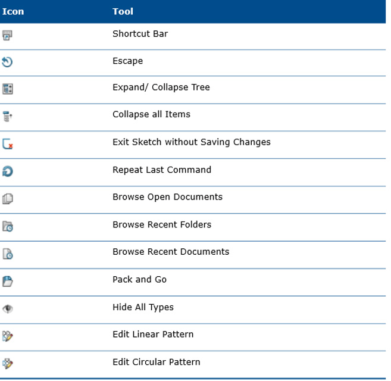Viewport: 391px width, 381px height.
Task: Click the Edit Circular Pattern icon
Action: [8, 364]
